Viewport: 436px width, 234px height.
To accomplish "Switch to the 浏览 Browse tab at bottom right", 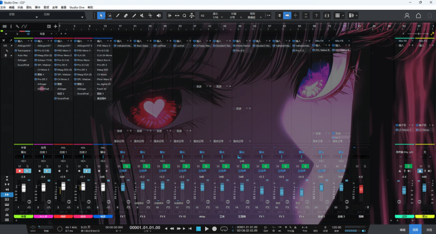I will click(429, 229).
